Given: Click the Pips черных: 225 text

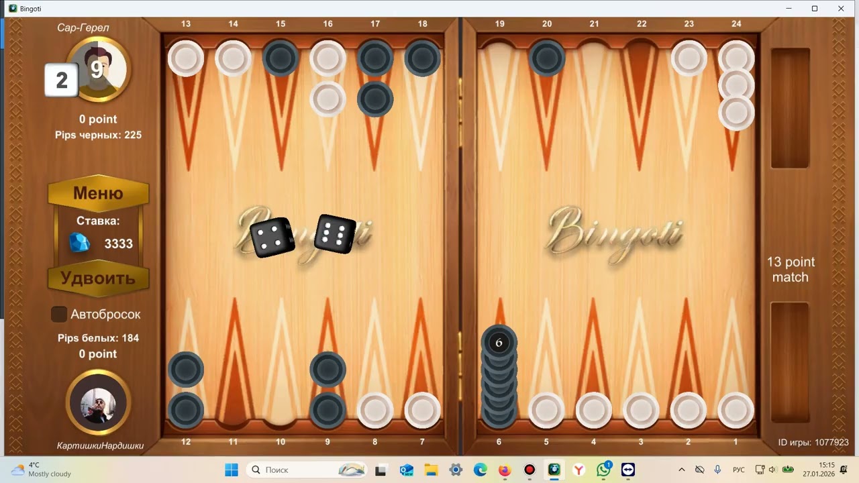Looking at the screenshot, I should point(98,135).
